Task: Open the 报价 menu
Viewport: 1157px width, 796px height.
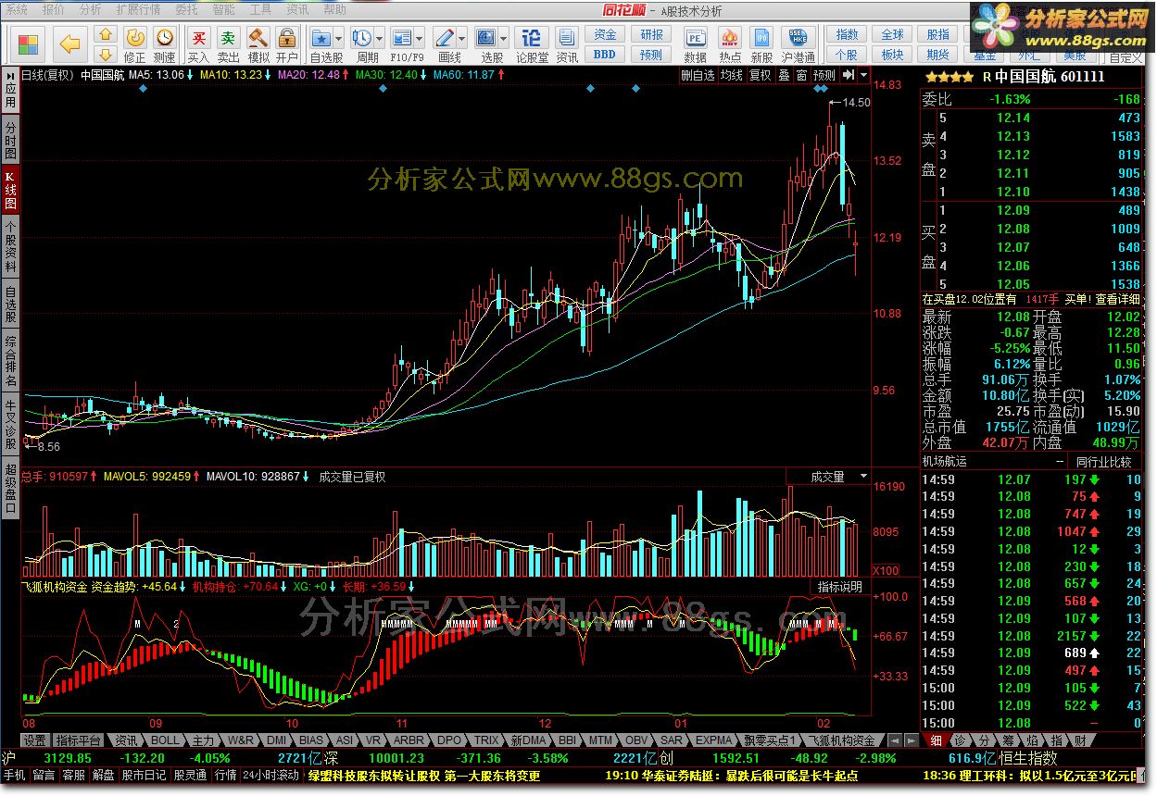Action: click(54, 9)
